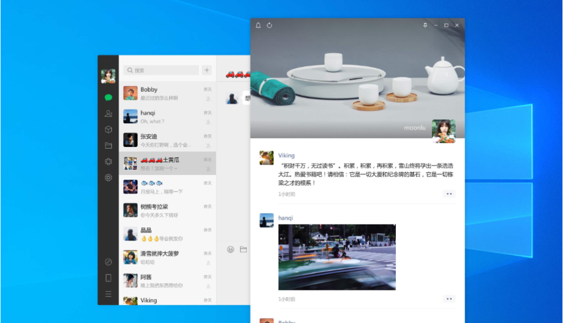Open hanqi's name link in Moments
Viewport: 563px width, 323px height.
click(x=285, y=218)
